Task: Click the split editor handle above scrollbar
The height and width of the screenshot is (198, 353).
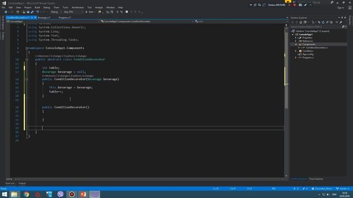Action: click(x=286, y=25)
